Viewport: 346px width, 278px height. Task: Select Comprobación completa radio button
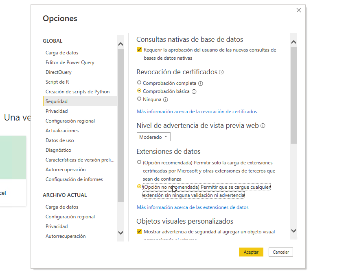(139, 83)
